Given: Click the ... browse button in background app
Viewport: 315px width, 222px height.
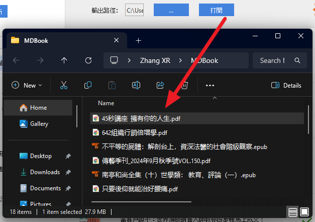Looking at the screenshot, I should [x=171, y=10].
